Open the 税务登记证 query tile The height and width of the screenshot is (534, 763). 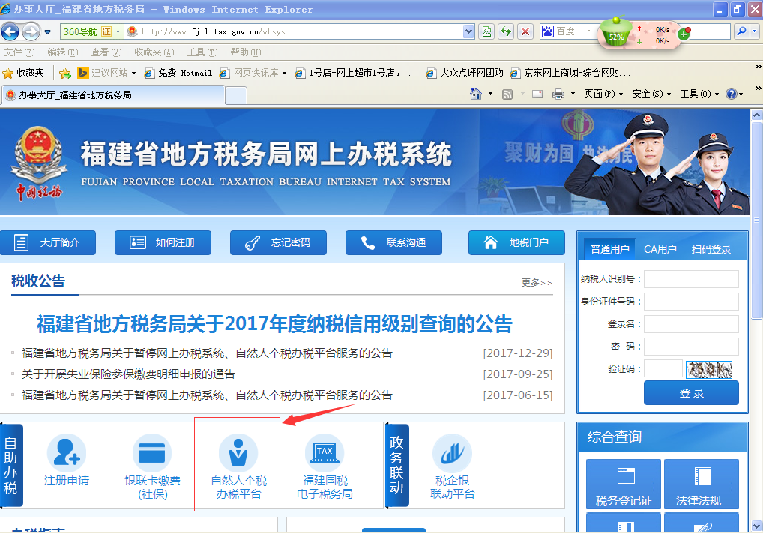click(624, 484)
